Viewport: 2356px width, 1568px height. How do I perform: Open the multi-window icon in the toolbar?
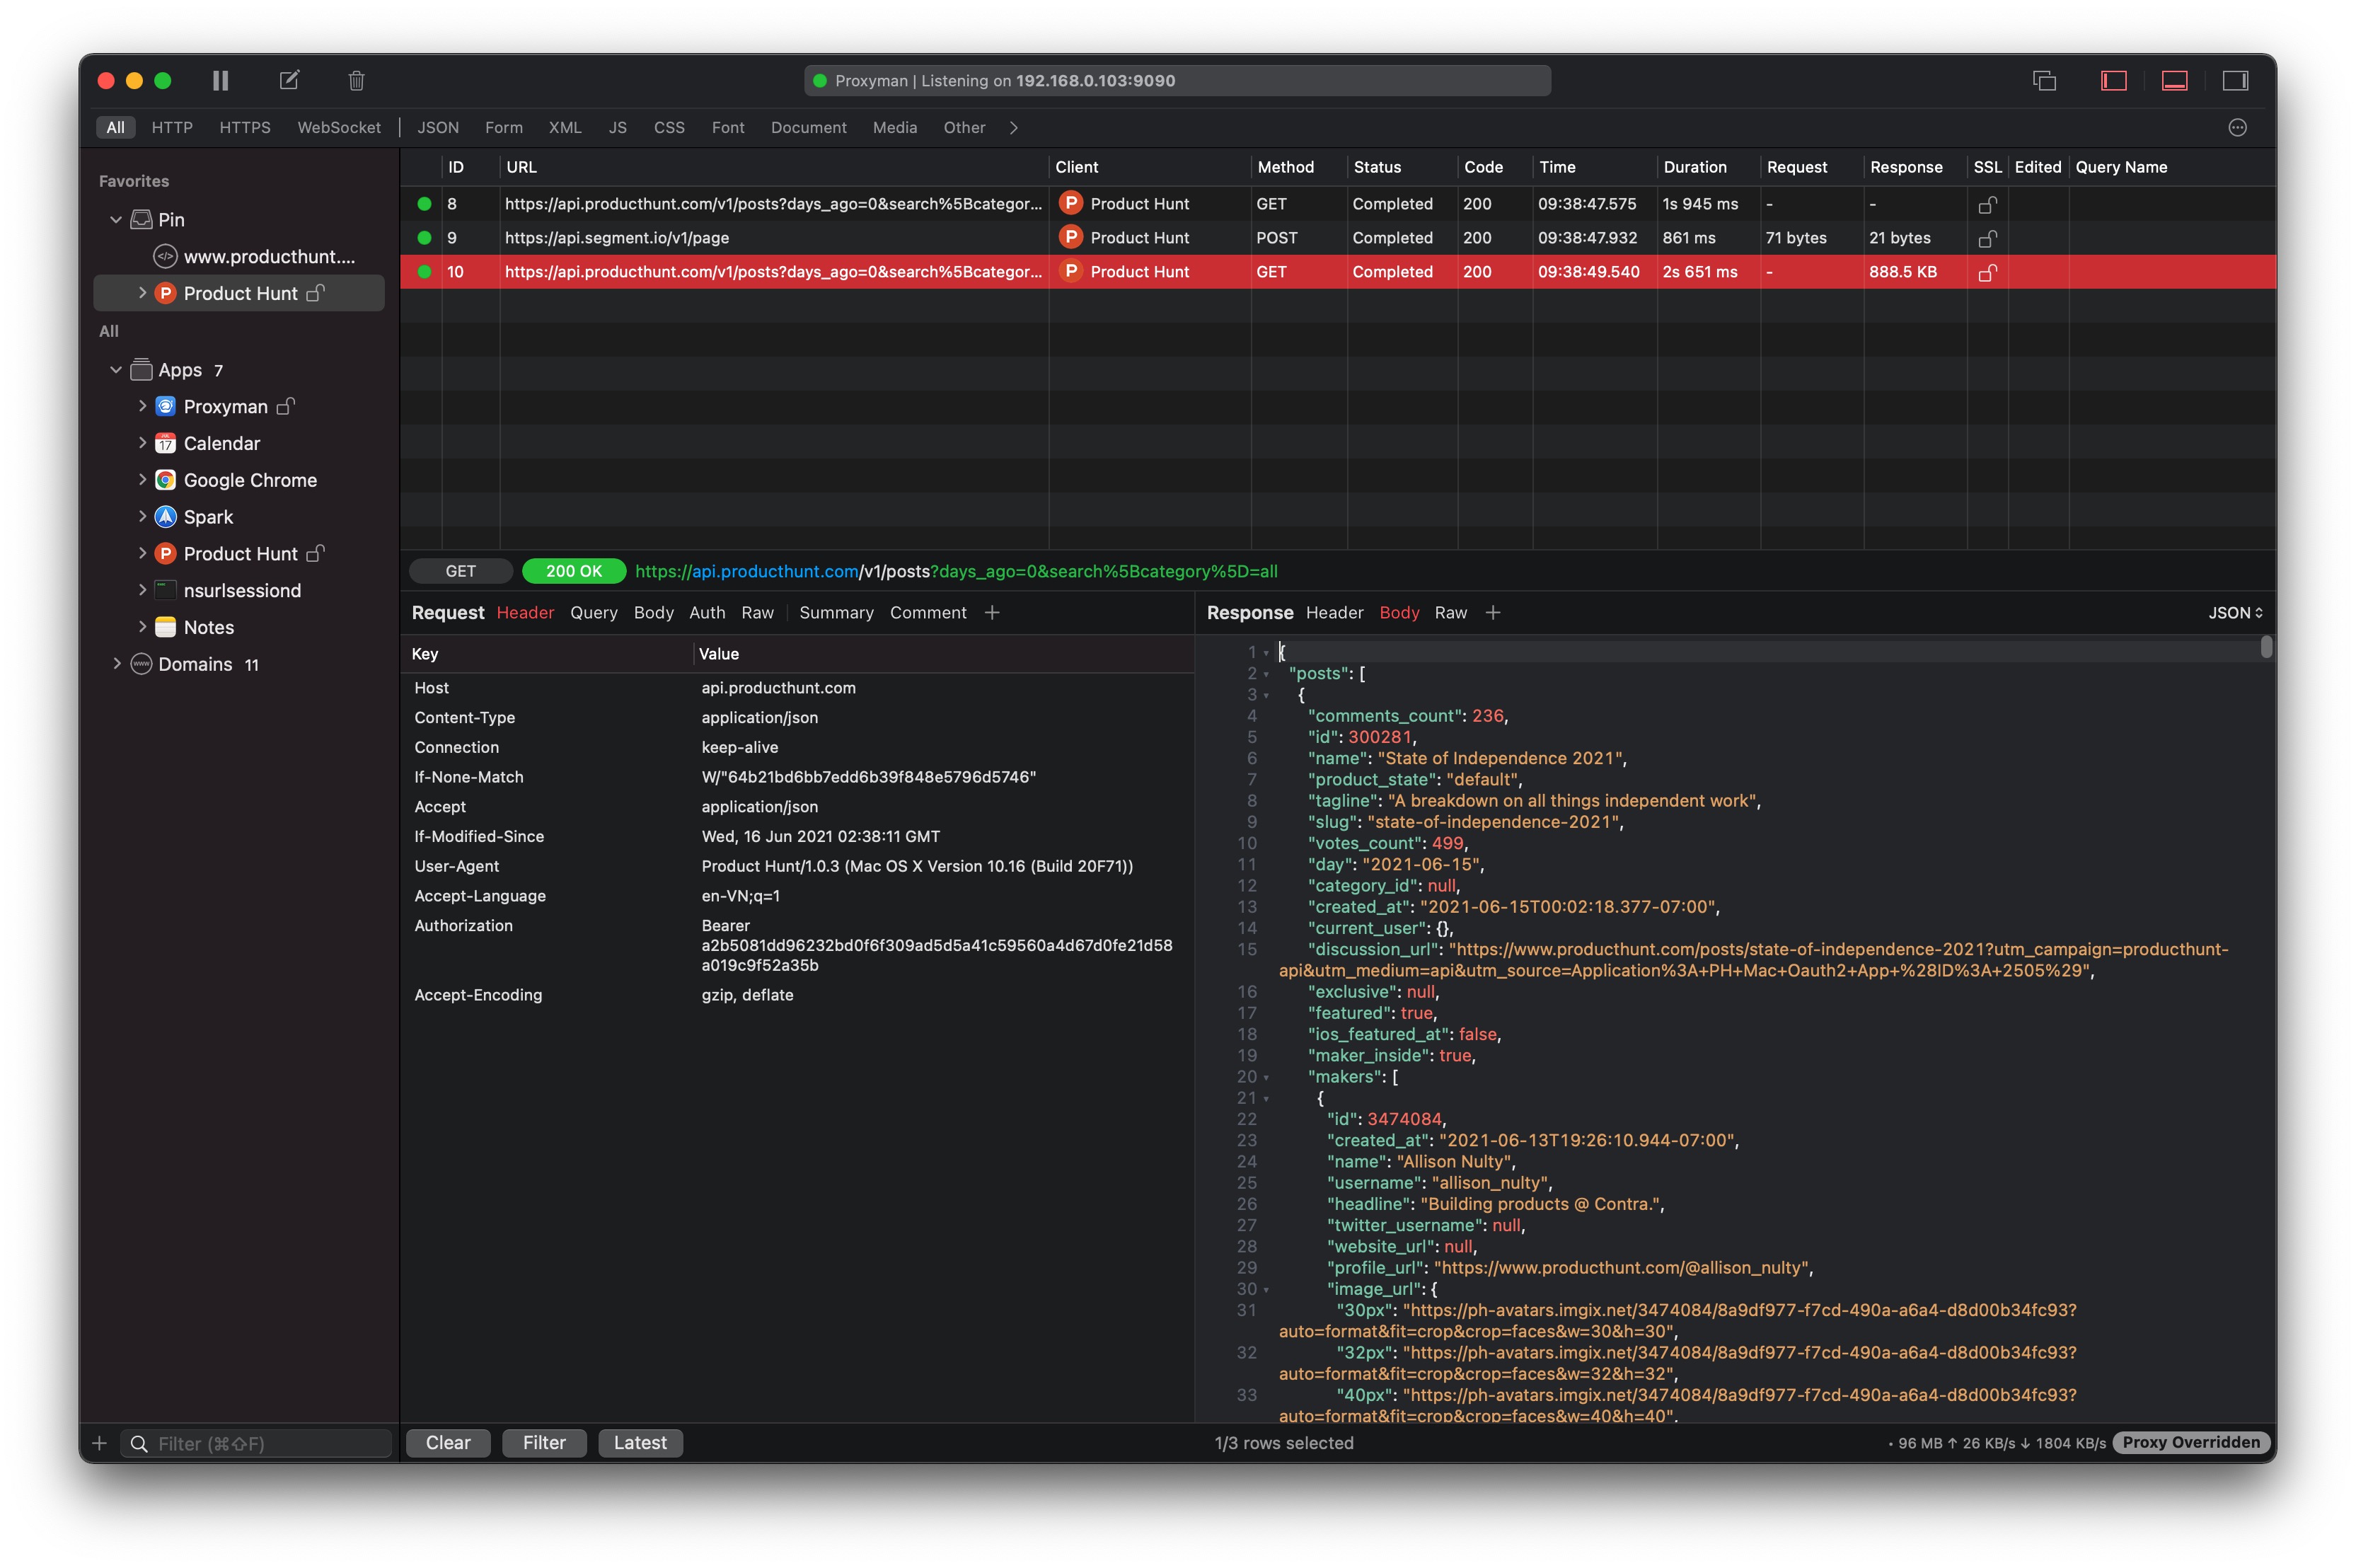2044,81
